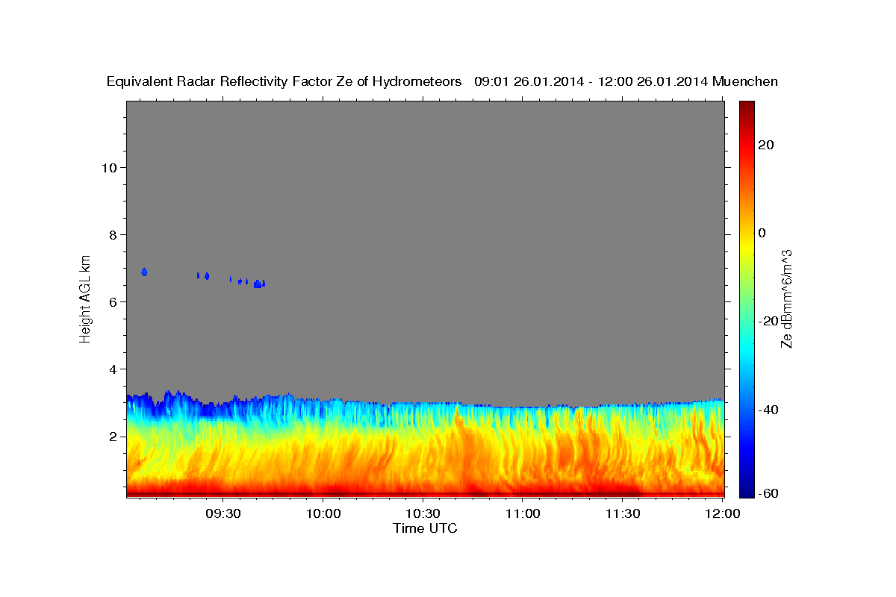Screen dimensions: 896x597
Task: Click the 'Ze dBmm^6/m^3' colorbar label
Action: tap(785, 299)
